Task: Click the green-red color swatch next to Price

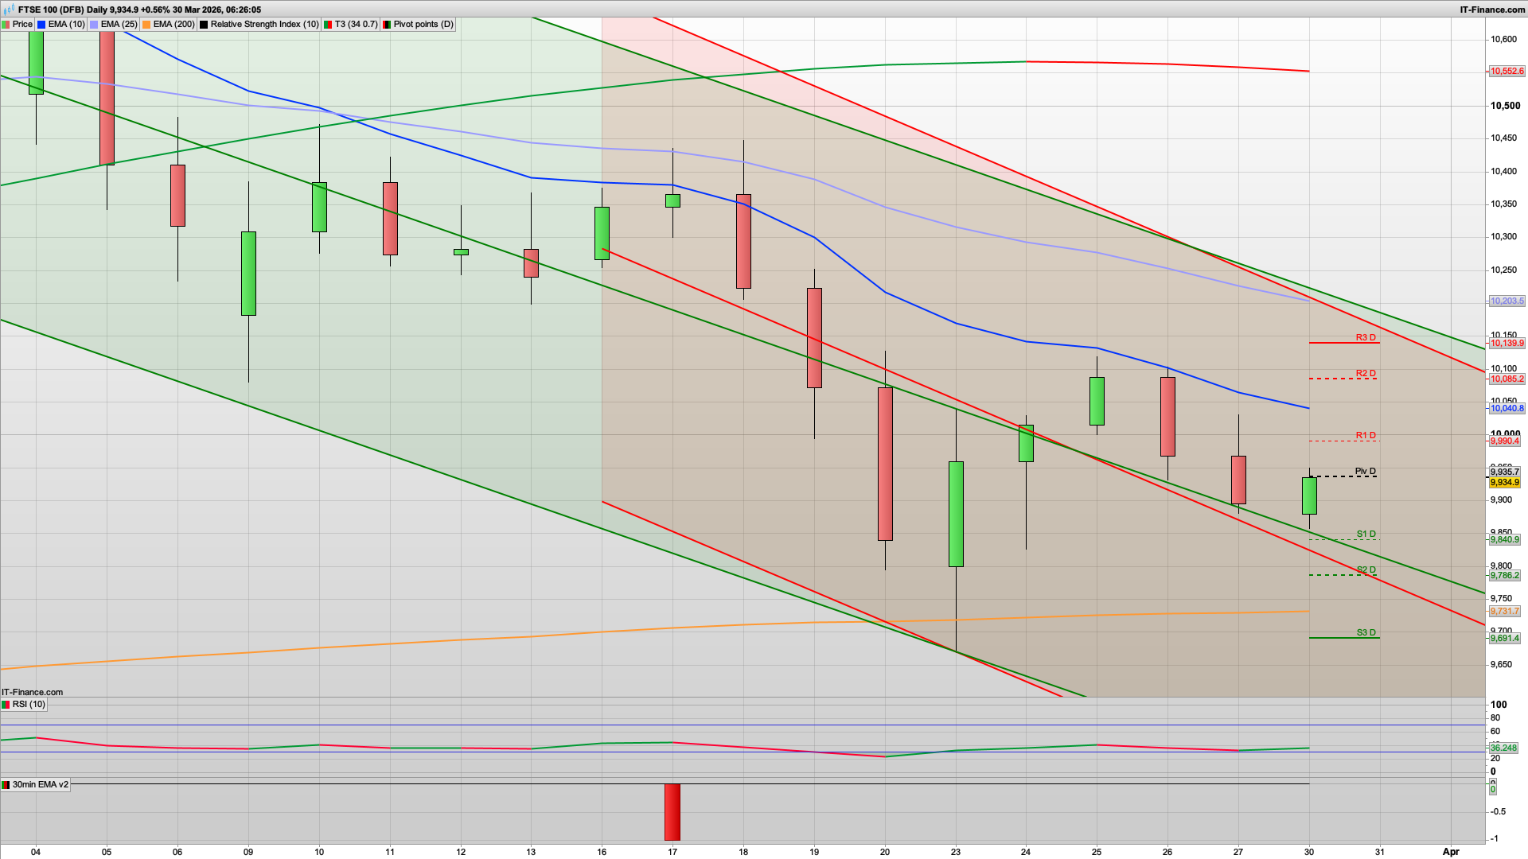Action: [7, 24]
